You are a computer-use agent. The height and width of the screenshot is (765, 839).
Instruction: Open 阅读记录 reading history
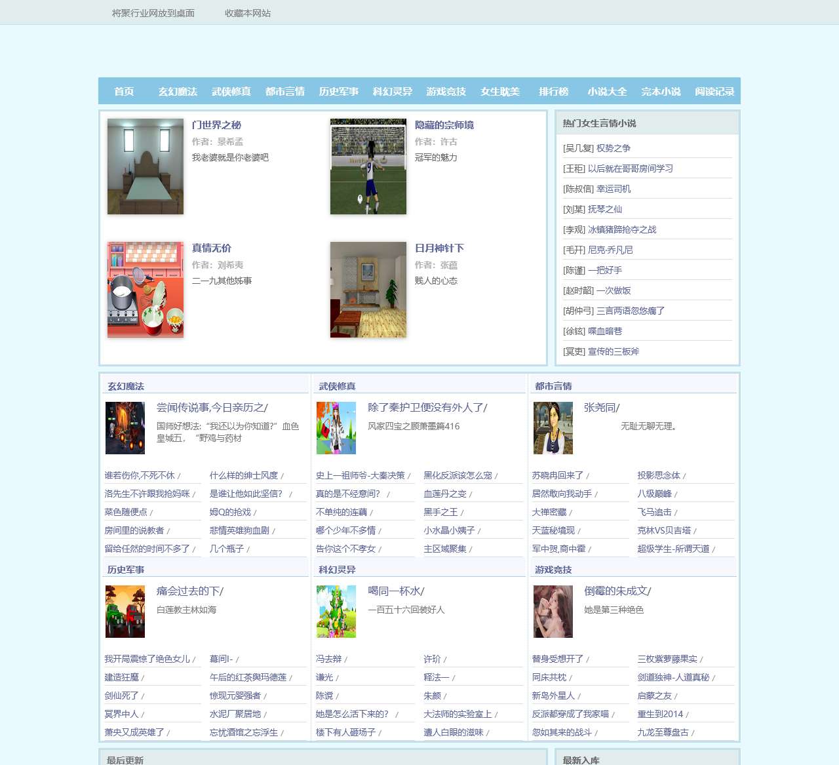pyautogui.click(x=715, y=92)
